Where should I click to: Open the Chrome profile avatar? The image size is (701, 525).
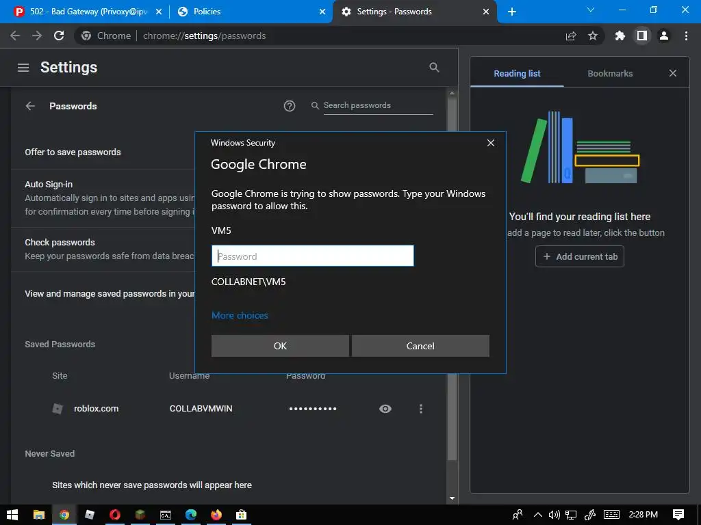click(664, 36)
